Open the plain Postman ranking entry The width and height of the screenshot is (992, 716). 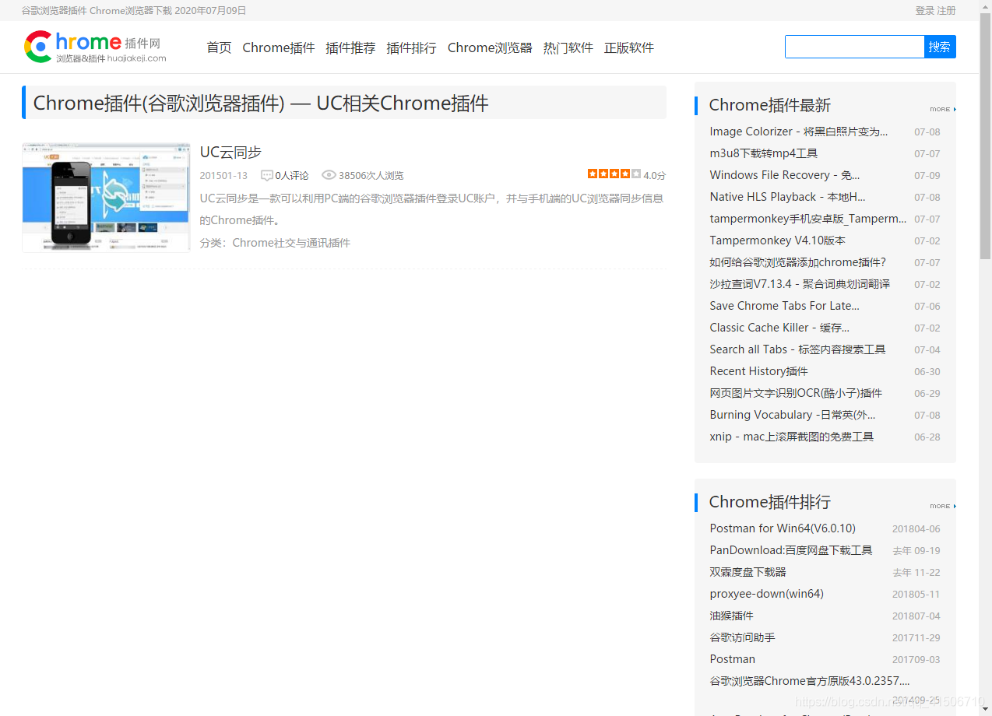[x=733, y=659]
